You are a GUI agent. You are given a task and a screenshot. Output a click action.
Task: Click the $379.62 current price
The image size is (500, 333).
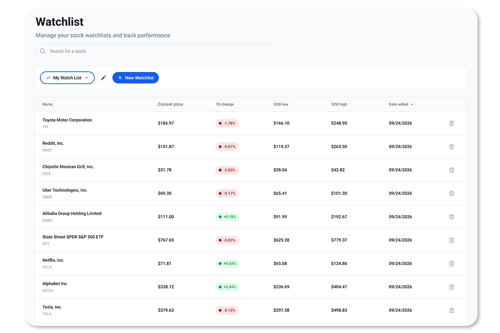coord(166,310)
